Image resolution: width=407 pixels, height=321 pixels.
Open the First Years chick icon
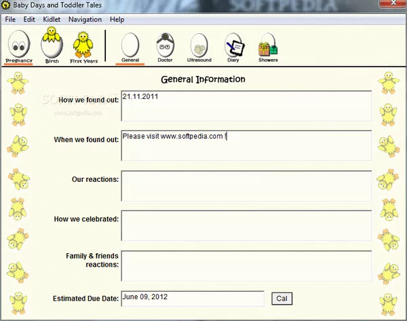point(85,45)
